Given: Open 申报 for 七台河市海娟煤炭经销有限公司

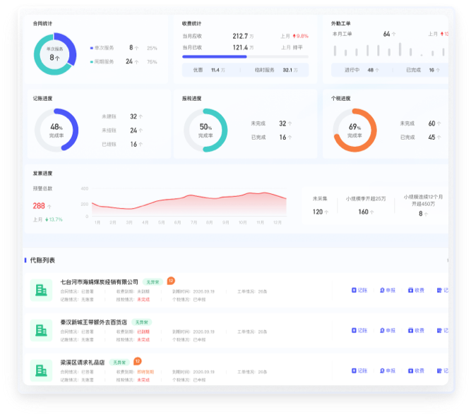Looking at the screenshot, I should coord(388,290).
